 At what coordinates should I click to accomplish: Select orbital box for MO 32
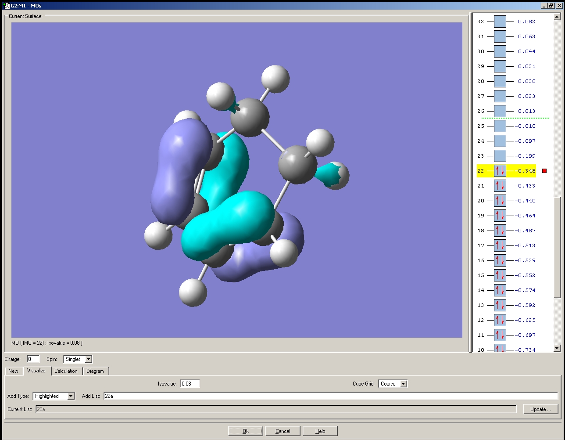[500, 22]
